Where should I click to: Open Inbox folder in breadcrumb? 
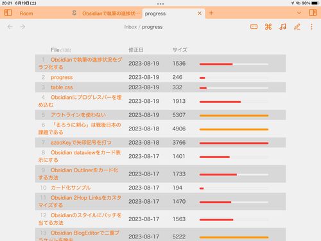(130, 27)
